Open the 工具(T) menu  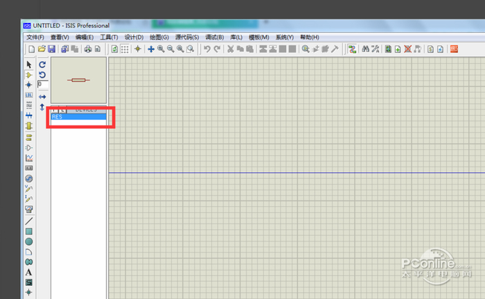(109, 37)
